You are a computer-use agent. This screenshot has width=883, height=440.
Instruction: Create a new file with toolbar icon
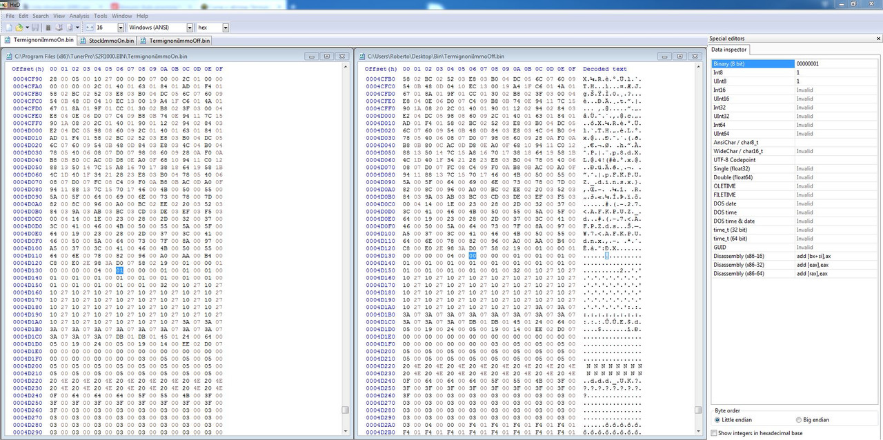tap(9, 28)
